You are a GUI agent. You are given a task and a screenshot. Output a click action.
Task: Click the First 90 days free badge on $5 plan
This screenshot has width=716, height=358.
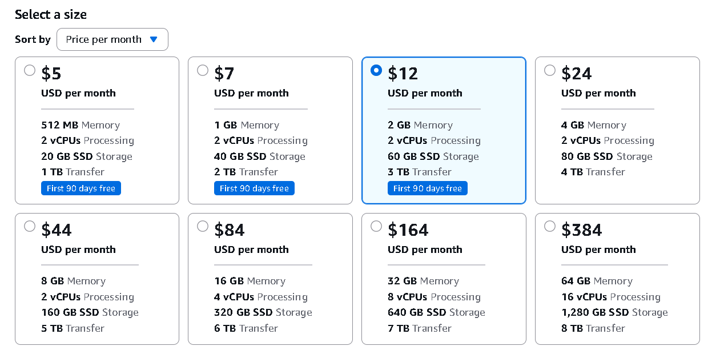tap(81, 188)
